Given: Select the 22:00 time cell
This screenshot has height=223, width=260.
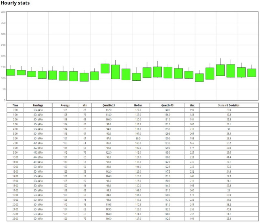Looking at the screenshot, I should tap(15, 214).
